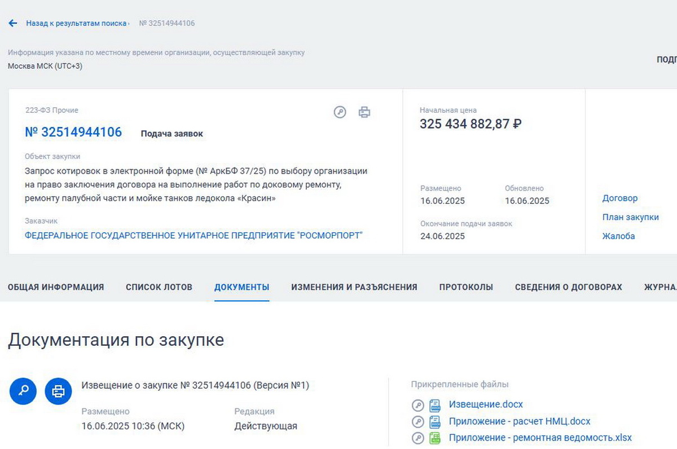Switch to the СПИСОК ЛОТОВ tab
The height and width of the screenshot is (449, 677).
159,287
